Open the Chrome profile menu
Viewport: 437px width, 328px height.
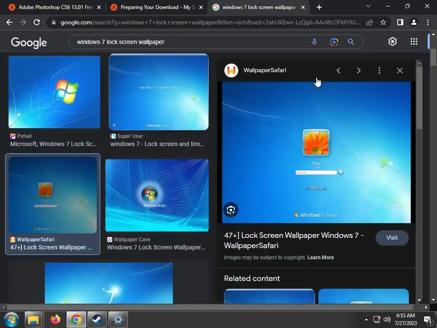click(414, 22)
